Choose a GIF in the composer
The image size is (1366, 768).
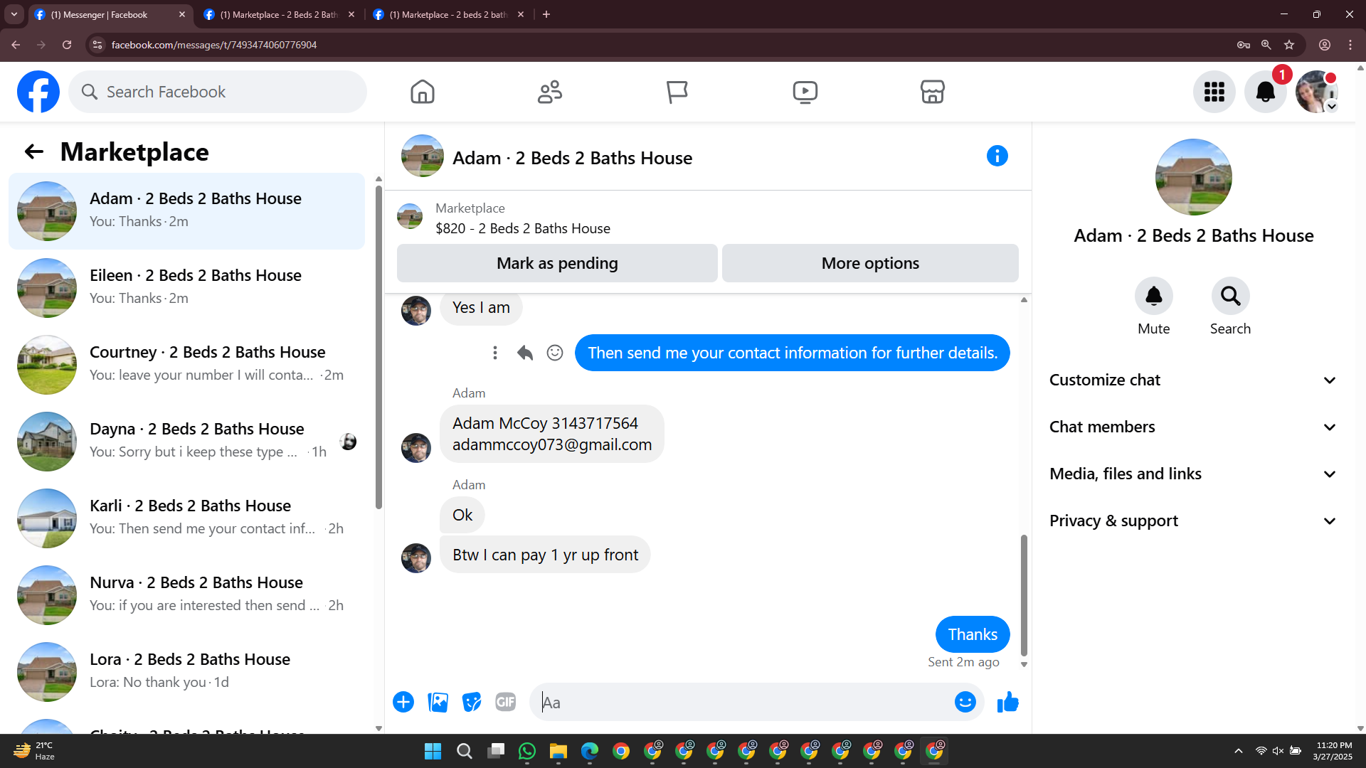coord(506,703)
